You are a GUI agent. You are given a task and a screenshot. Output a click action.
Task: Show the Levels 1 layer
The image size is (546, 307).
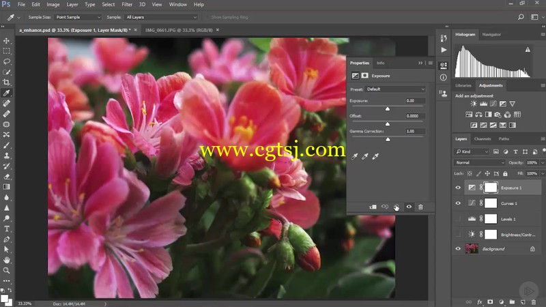[x=458, y=219]
